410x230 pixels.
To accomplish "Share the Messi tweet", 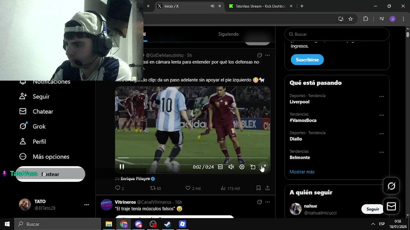I will [267, 188].
